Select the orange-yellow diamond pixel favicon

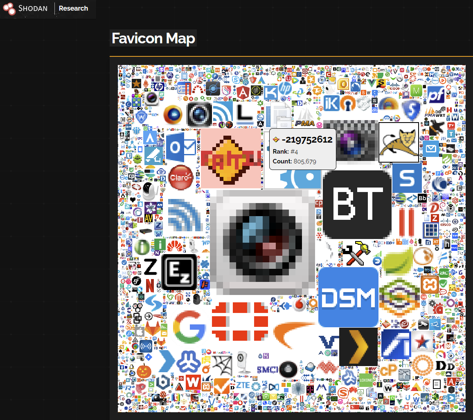(x=231, y=159)
